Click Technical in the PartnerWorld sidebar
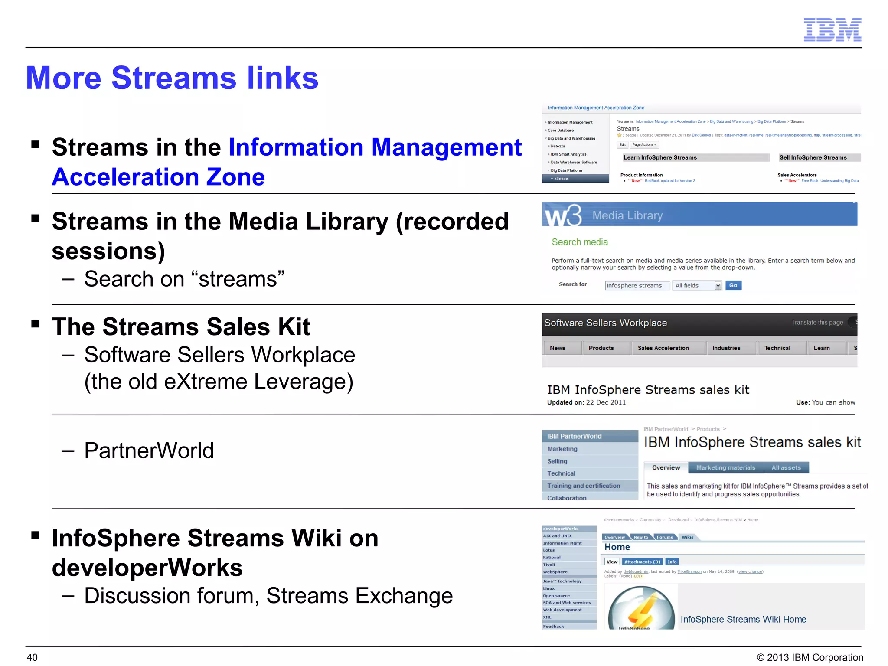The height and width of the screenshot is (666, 888). pos(590,473)
